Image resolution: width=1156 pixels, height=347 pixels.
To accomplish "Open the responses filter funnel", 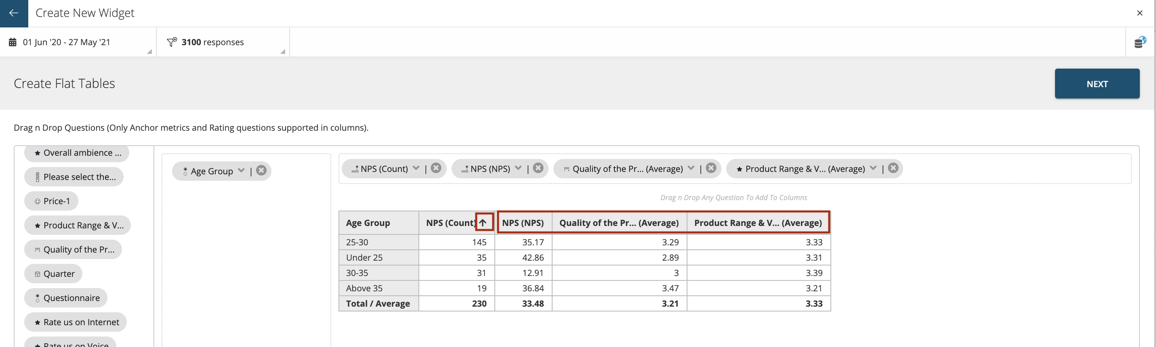I will tap(172, 42).
